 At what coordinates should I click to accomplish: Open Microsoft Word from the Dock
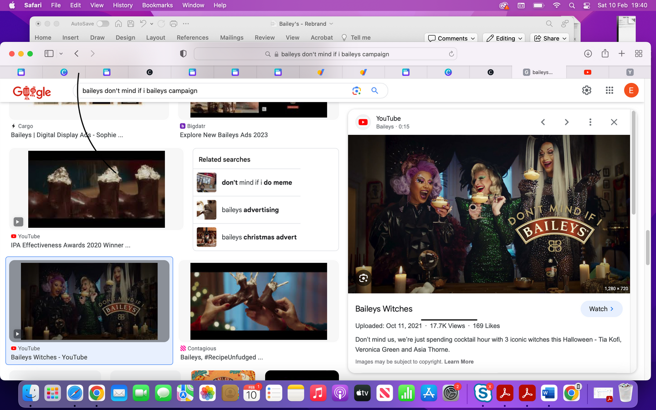pyautogui.click(x=549, y=393)
